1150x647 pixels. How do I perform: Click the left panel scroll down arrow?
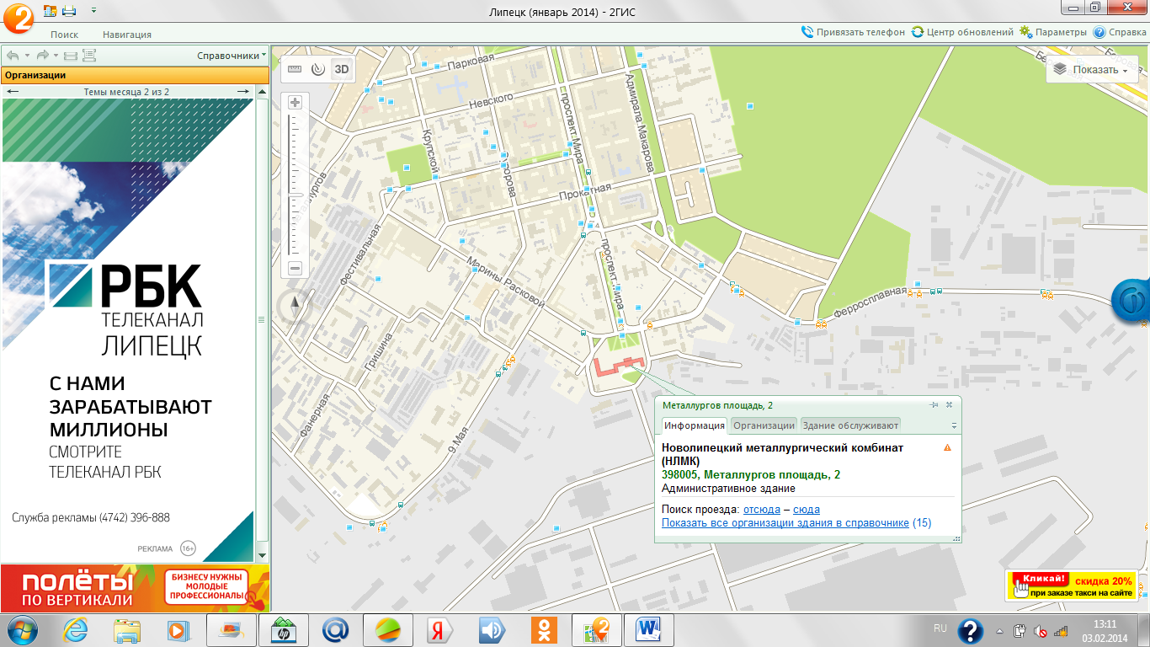261,556
